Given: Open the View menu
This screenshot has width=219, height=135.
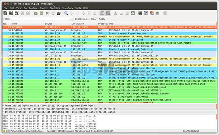Looking at the screenshot, I should (19, 8).
